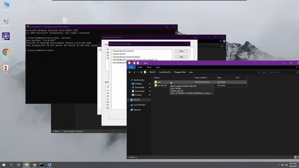The height and width of the screenshot is (168, 299).
Task: Click the search icon in the rear Explorer window
Action: coord(221,46)
